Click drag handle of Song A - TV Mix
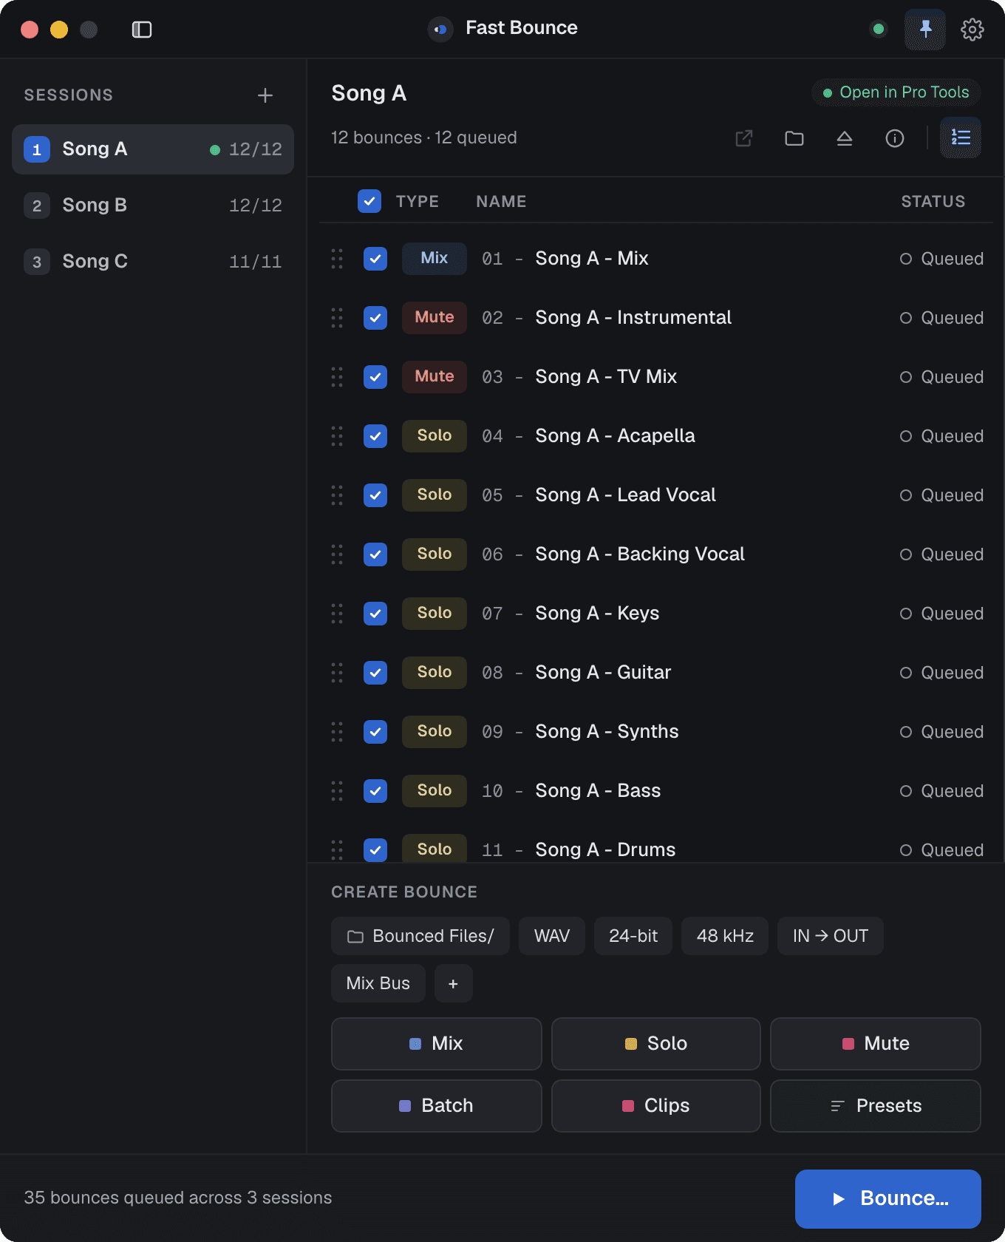The width and height of the screenshot is (1005, 1242). [x=337, y=377]
